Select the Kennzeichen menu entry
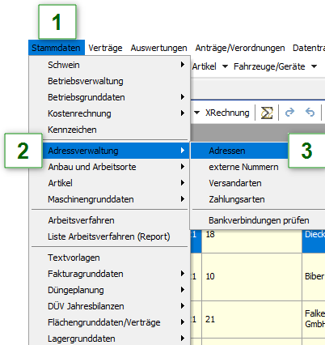The image size is (325, 345). click(110, 130)
